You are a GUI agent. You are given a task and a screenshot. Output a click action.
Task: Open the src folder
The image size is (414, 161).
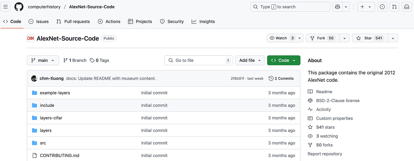[x=43, y=143]
